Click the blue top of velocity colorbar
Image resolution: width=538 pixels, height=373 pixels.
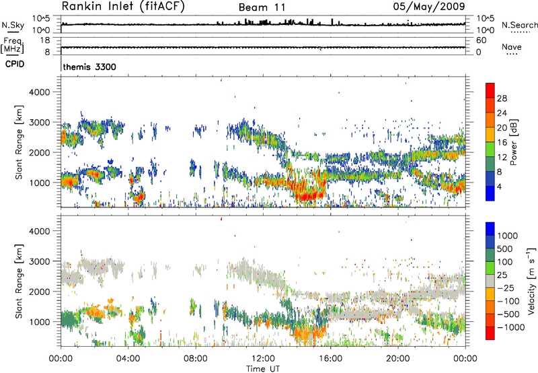(490, 229)
